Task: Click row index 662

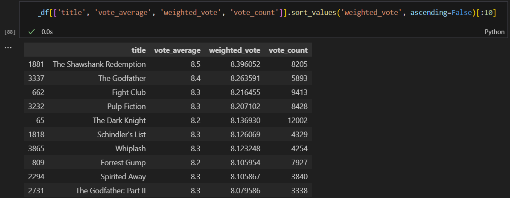Action: click(38, 92)
